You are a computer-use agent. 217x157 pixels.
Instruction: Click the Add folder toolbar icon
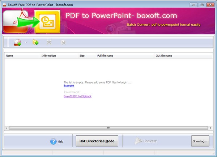pyautogui.click(x=35, y=43)
